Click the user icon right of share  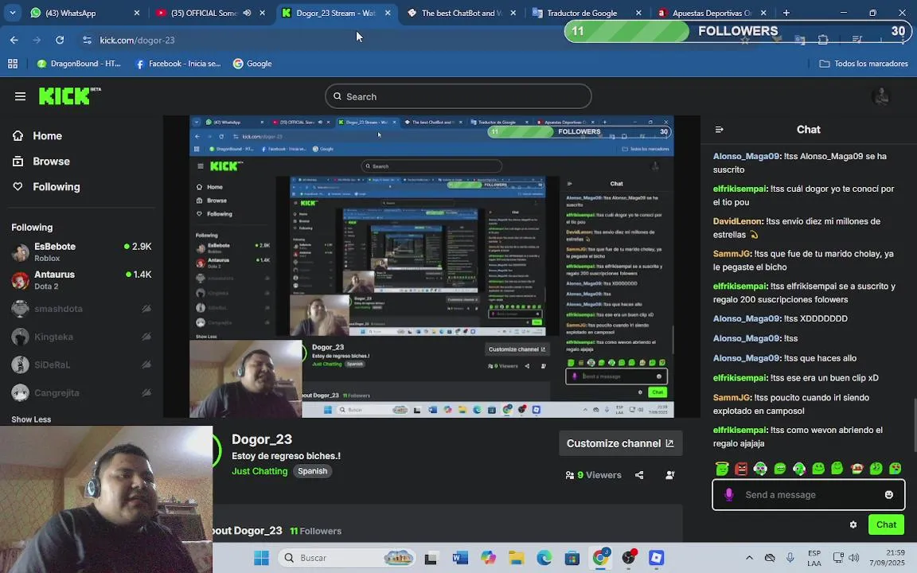pyautogui.click(x=670, y=475)
